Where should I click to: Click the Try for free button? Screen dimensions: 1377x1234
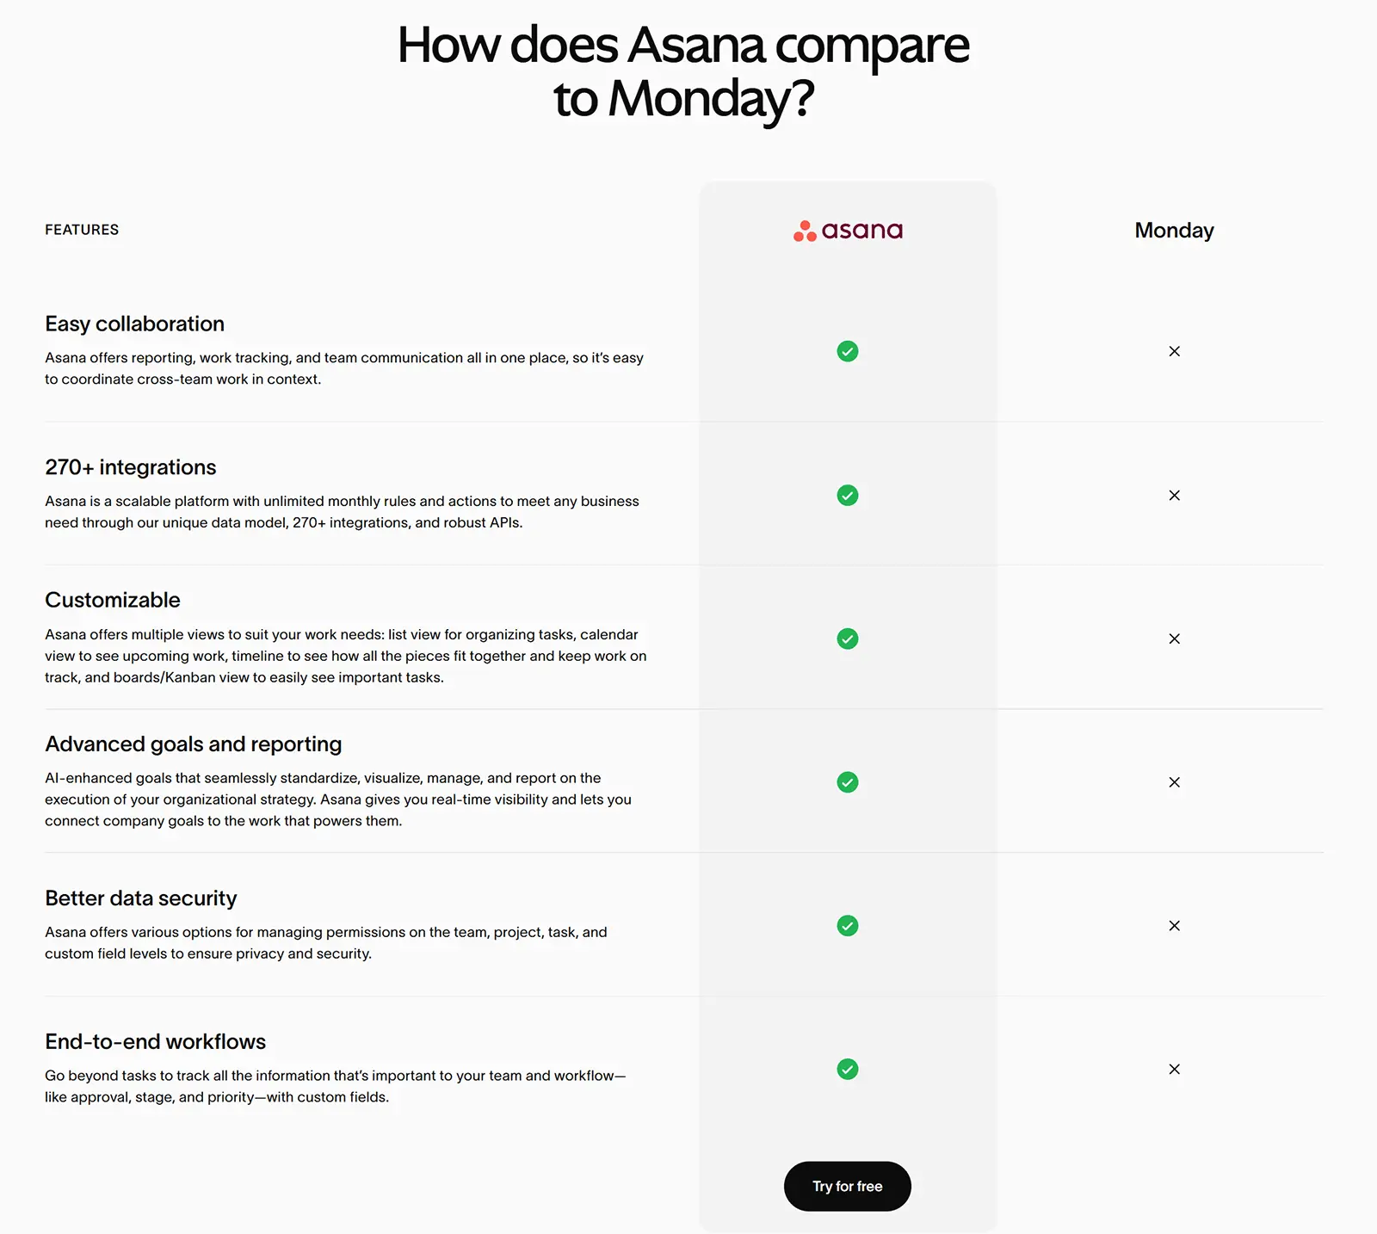pyautogui.click(x=847, y=1186)
